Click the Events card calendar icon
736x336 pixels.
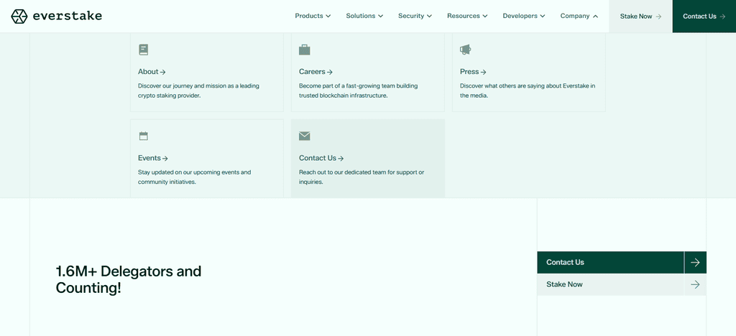coord(144,136)
